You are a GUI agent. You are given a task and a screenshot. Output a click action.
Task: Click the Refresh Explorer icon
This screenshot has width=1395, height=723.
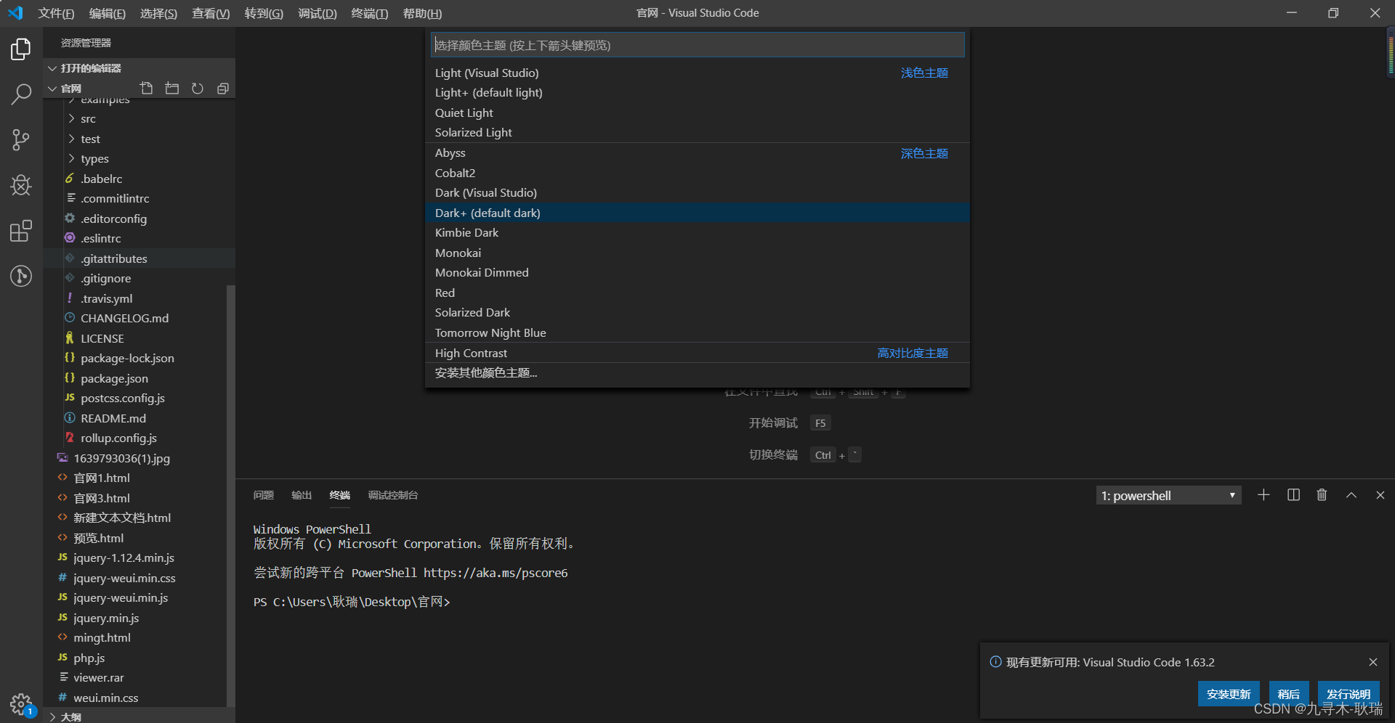(x=198, y=89)
